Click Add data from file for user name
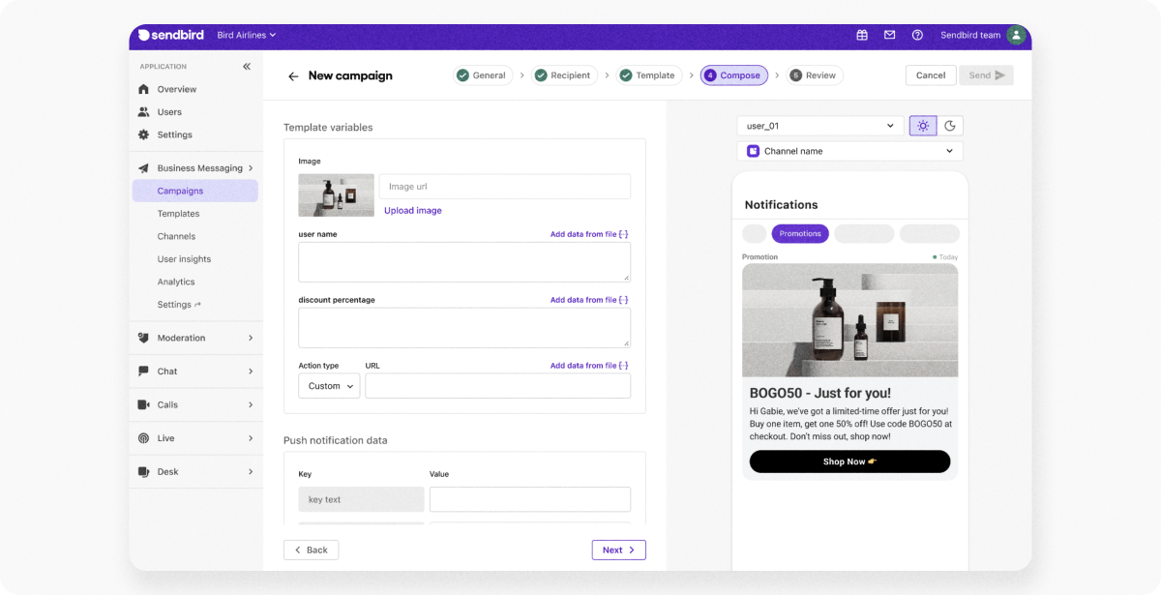 coord(589,234)
